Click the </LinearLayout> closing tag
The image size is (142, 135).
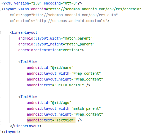click(26, 126)
